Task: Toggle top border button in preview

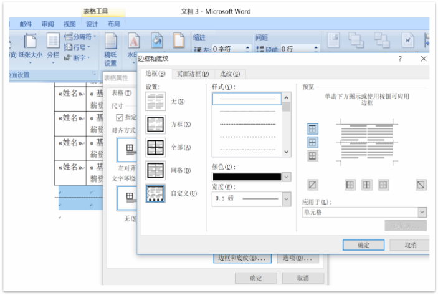Action: coord(313,129)
